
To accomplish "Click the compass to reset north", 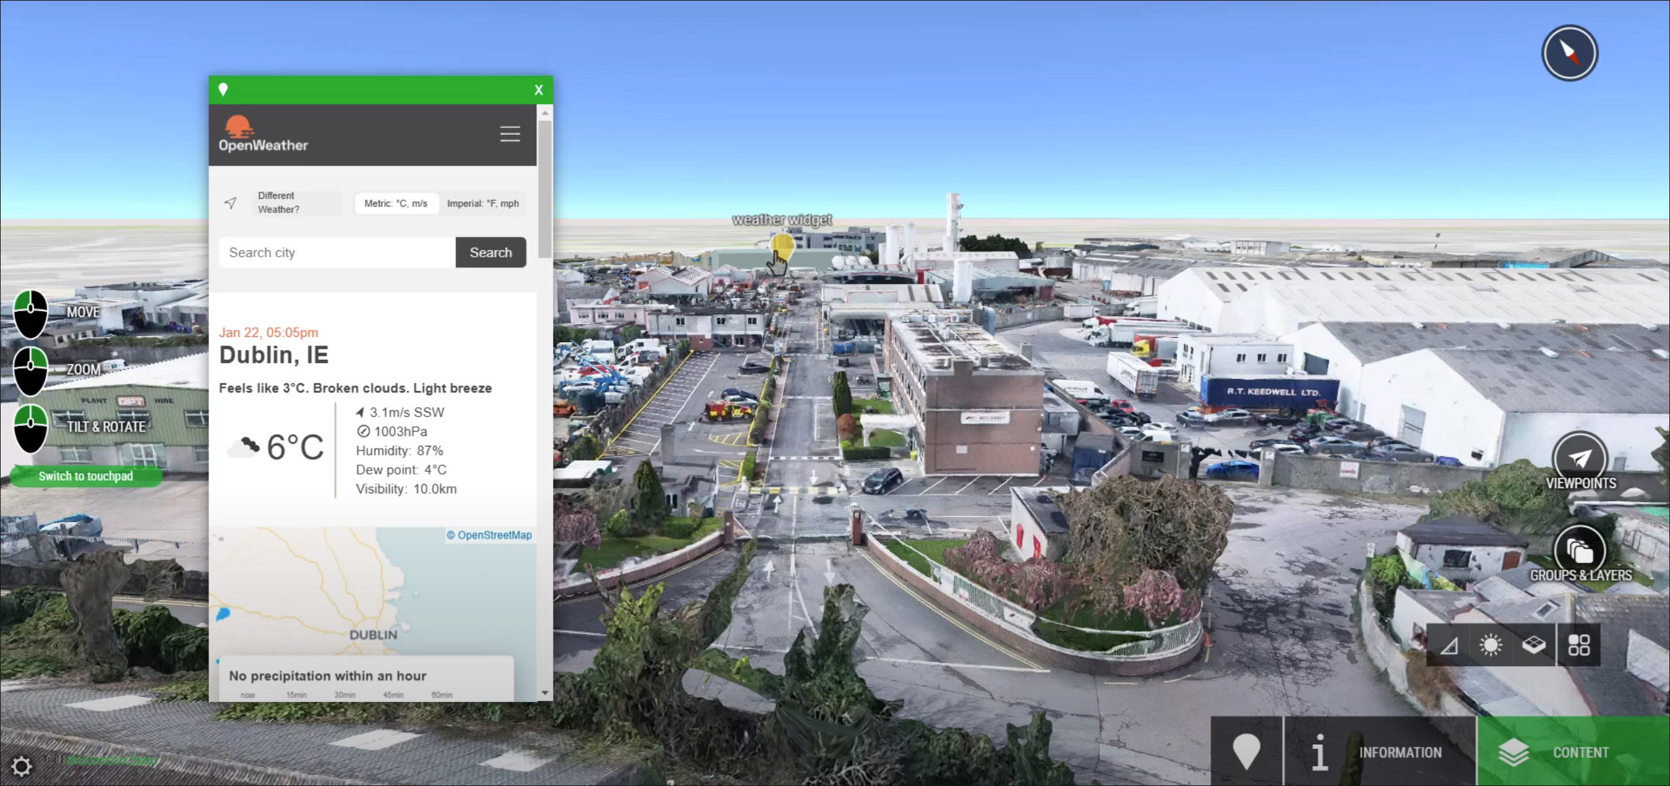I will pyautogui.click(x=1570, y=53).
